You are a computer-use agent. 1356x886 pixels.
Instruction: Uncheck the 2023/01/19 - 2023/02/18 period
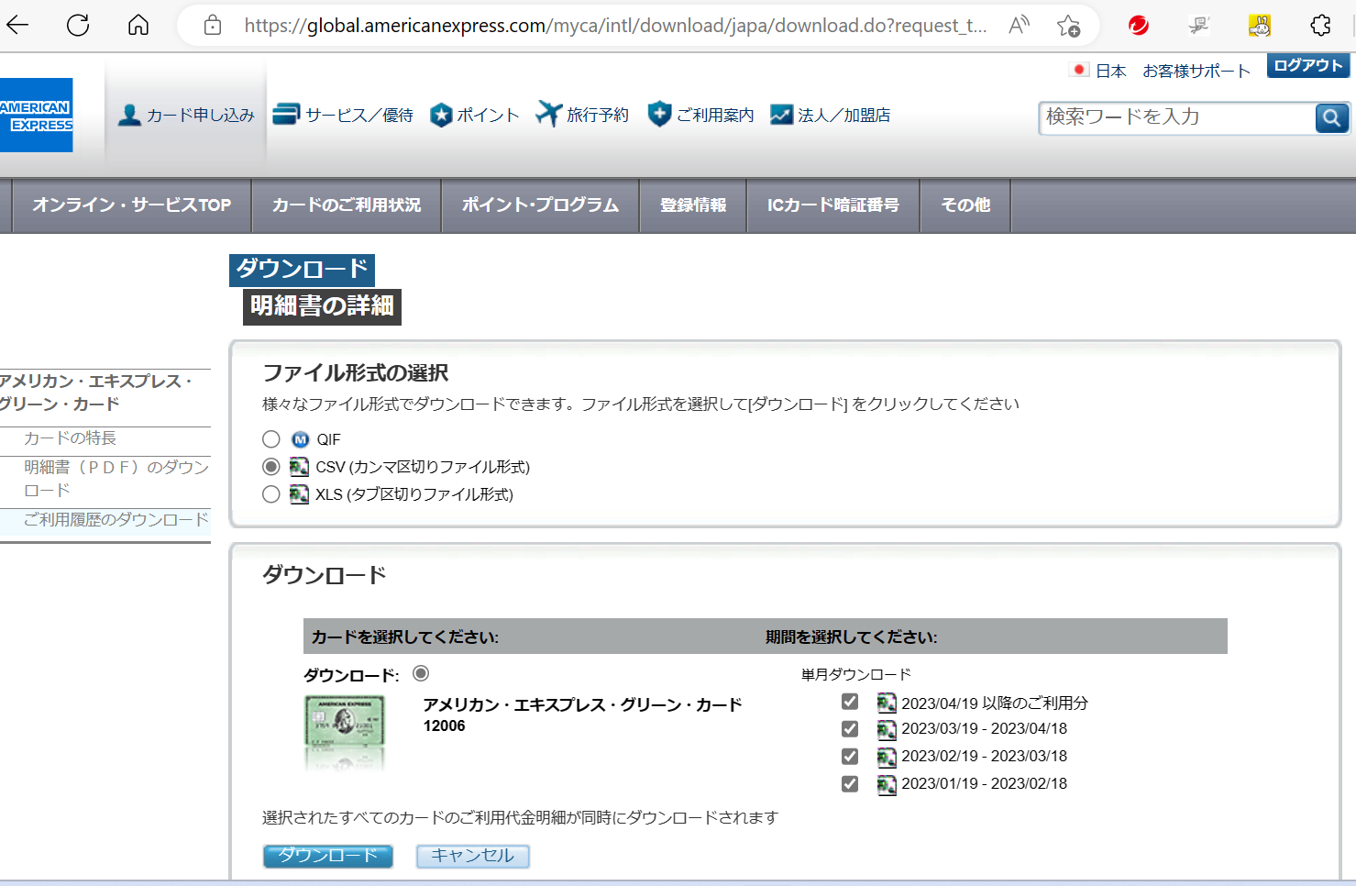click(850, 784)
